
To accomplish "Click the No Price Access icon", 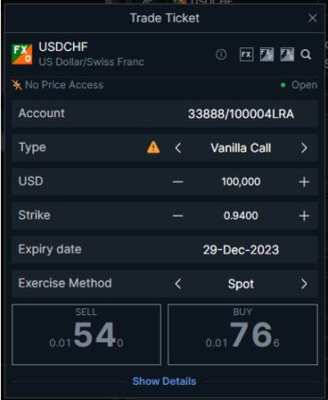I will click(17, 85).
